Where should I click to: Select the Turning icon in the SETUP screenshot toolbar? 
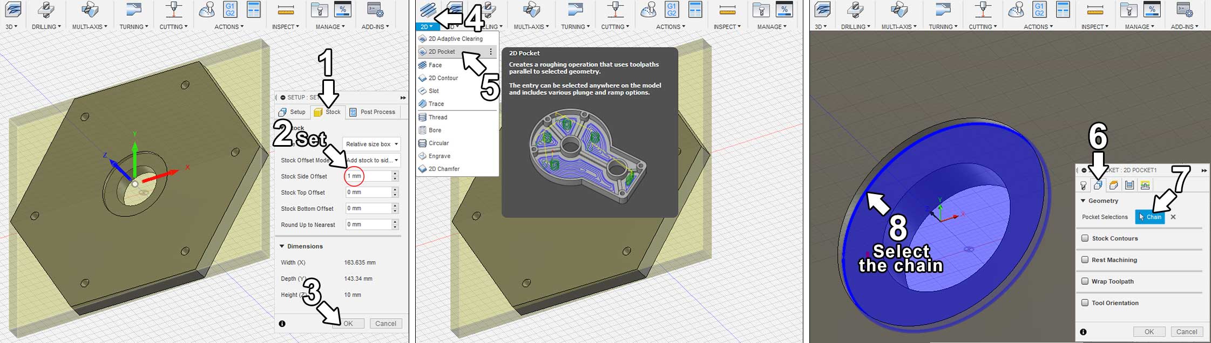tap(133, 9)
